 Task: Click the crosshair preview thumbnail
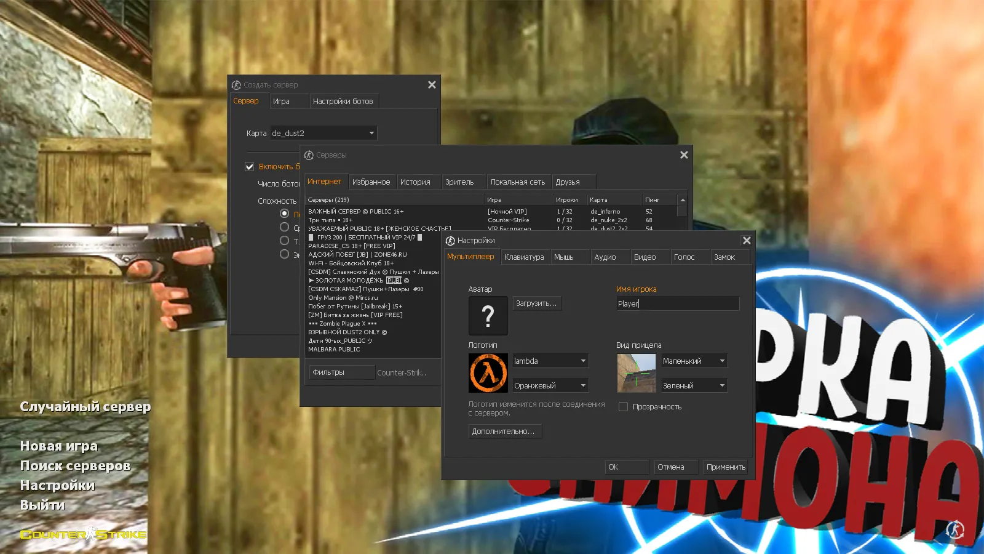coord(636,373)
